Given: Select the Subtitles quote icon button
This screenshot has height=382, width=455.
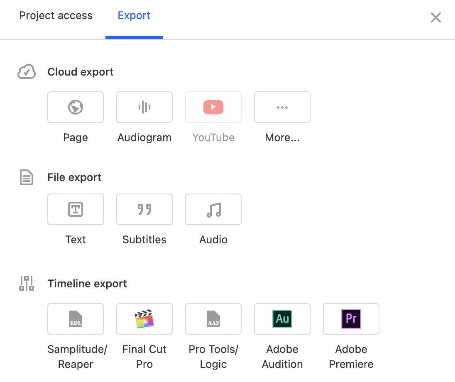Looking at the screenshot, I should pos(144,209).
